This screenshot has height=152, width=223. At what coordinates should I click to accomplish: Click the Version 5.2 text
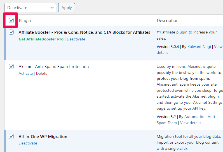point(166,117)
